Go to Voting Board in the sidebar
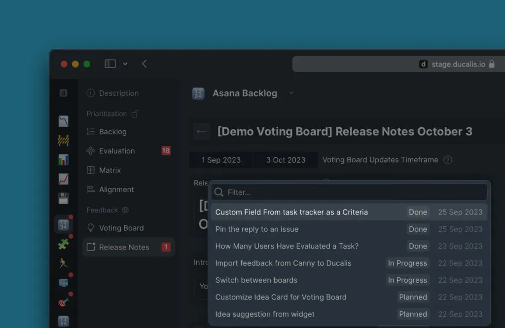The width and height of the screenshot is (505, 328). click(x=121, y=228)
